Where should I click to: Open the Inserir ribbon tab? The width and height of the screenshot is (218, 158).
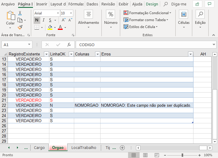(x=41, y=4)
